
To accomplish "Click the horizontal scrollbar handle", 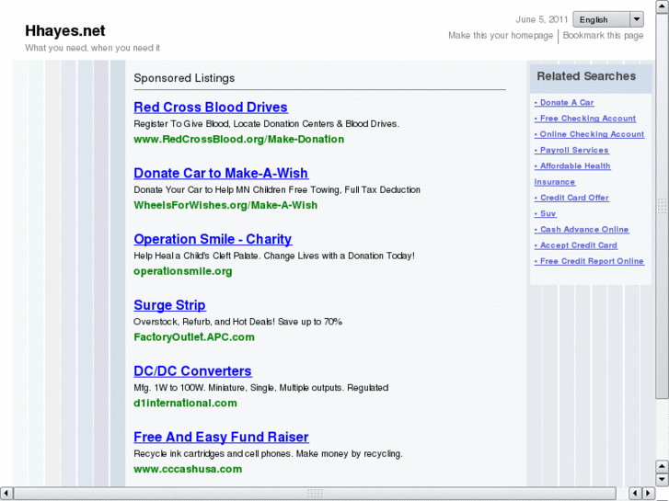I will [315, 494].
